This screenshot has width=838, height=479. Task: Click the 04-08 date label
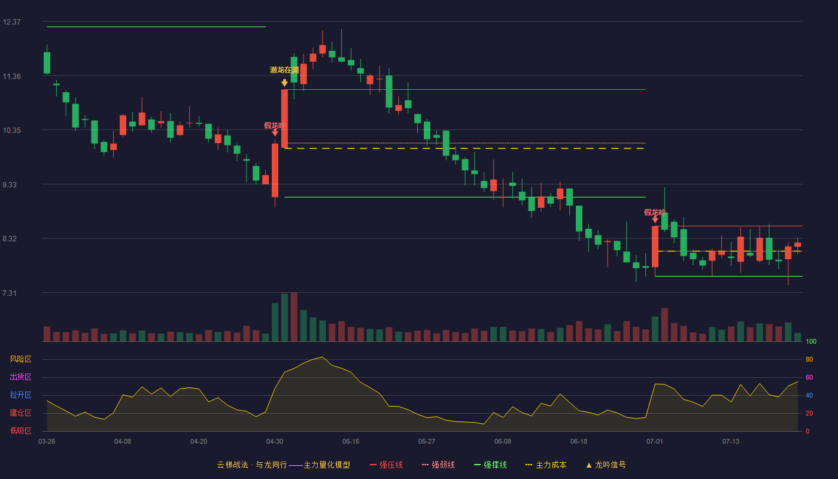point(123,441)
